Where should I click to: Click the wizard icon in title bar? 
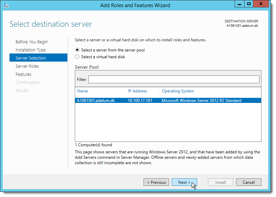click(6, 5)
